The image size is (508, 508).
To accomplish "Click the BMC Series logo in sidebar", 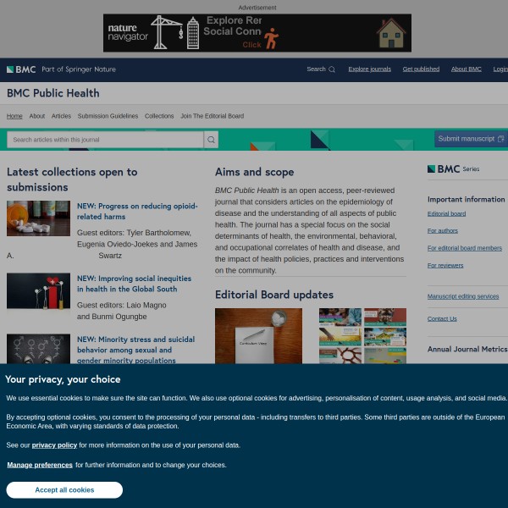I will tap(453, 168).
